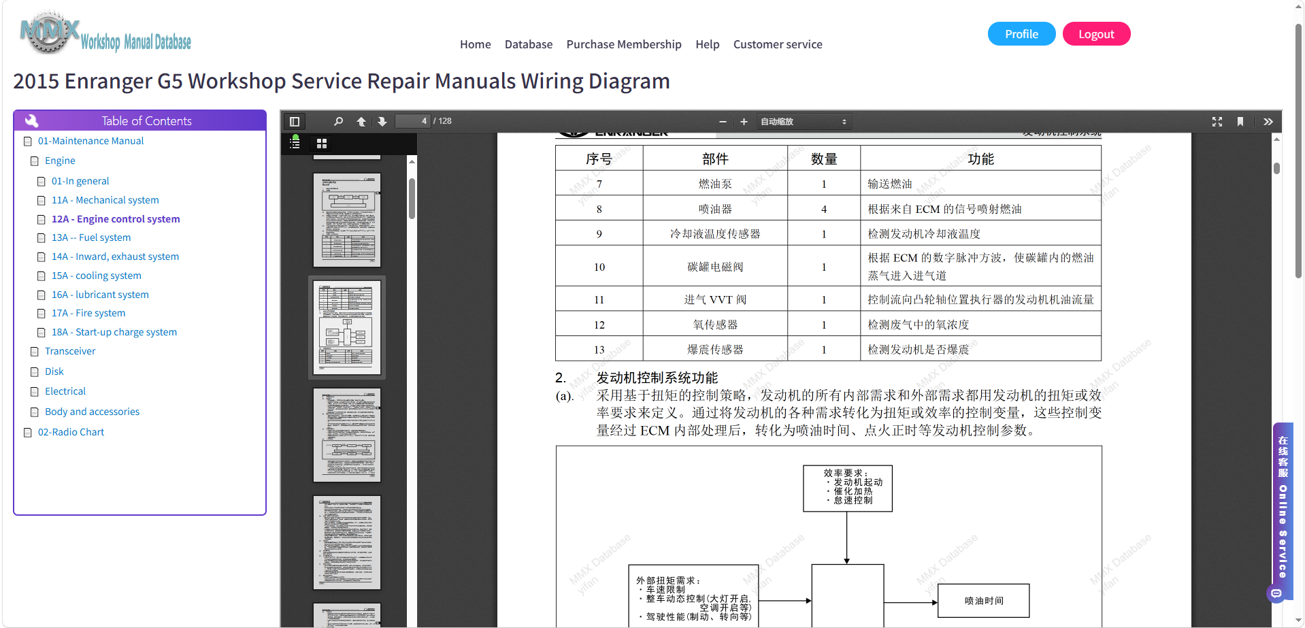Image resolution: width=1305 pixels, height=628 pixels.
Task: Click the blue Profile button
Action: (1021, 34)
